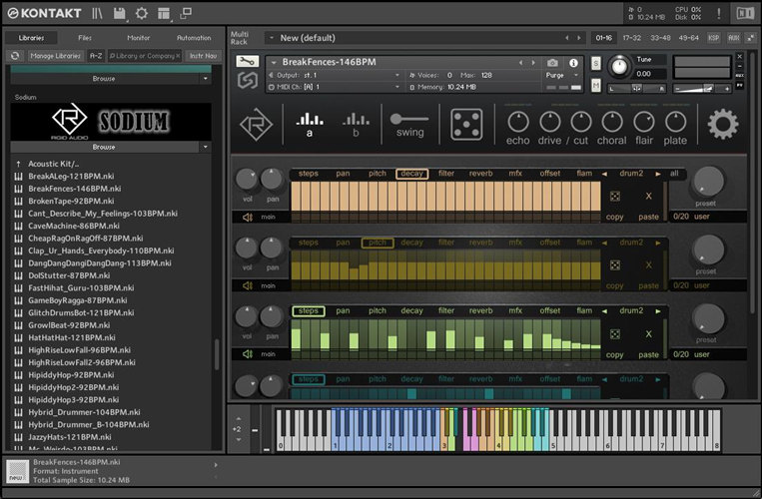
Task: Click the dice randomize icon in top panel
Action: coord(464,125)
